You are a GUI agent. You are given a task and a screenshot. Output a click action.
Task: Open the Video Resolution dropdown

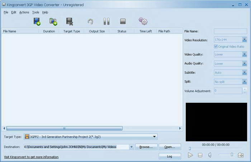point(244,40)
